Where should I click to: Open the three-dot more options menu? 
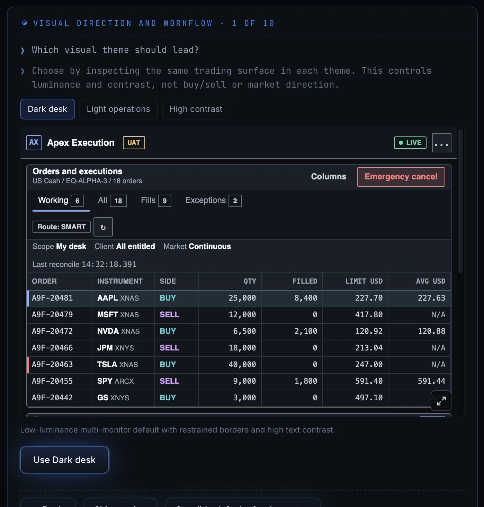(442, 143)
